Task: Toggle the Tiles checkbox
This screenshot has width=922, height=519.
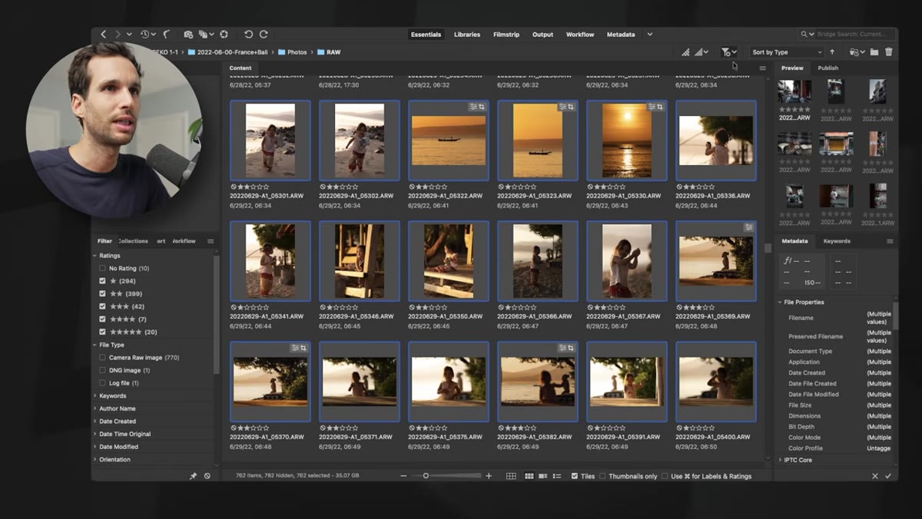Action: tap(575, 476)
